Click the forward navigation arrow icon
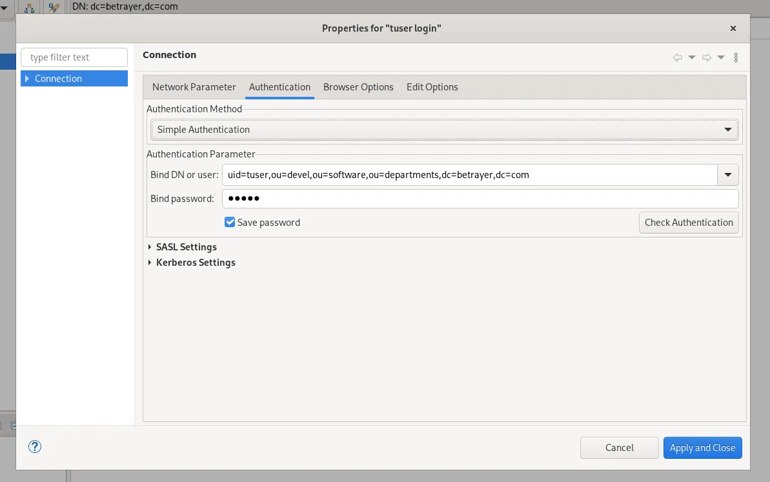The width and height of the screenshot is (770, 482). coord(707,57)
